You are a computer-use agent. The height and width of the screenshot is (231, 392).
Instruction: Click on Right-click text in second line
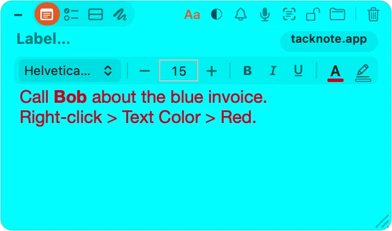(61, 117)
